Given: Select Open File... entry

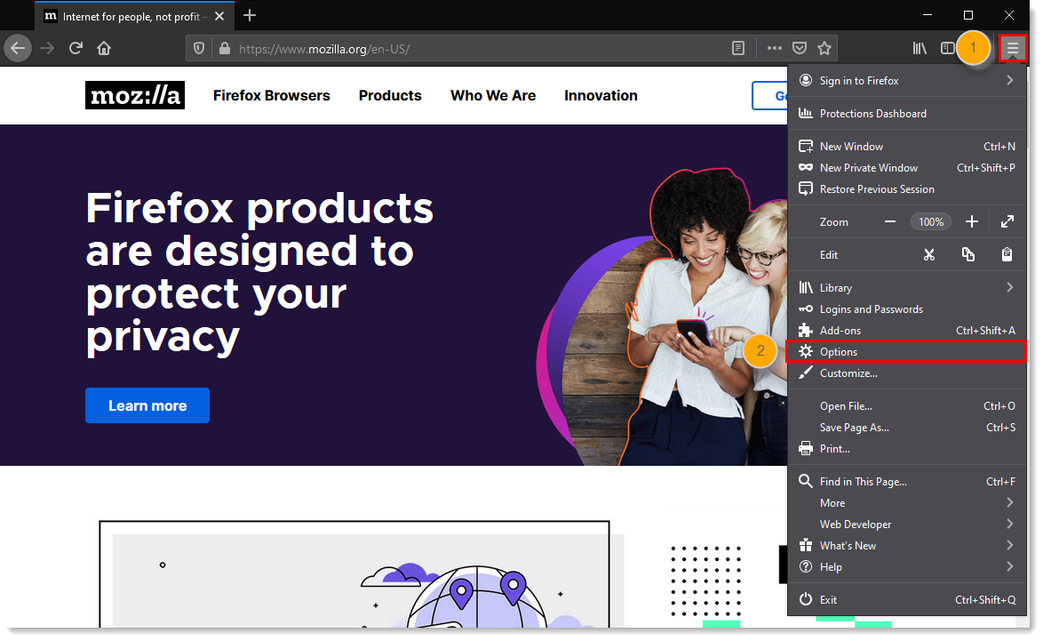Looking at the screenshot, I should 907,406.
